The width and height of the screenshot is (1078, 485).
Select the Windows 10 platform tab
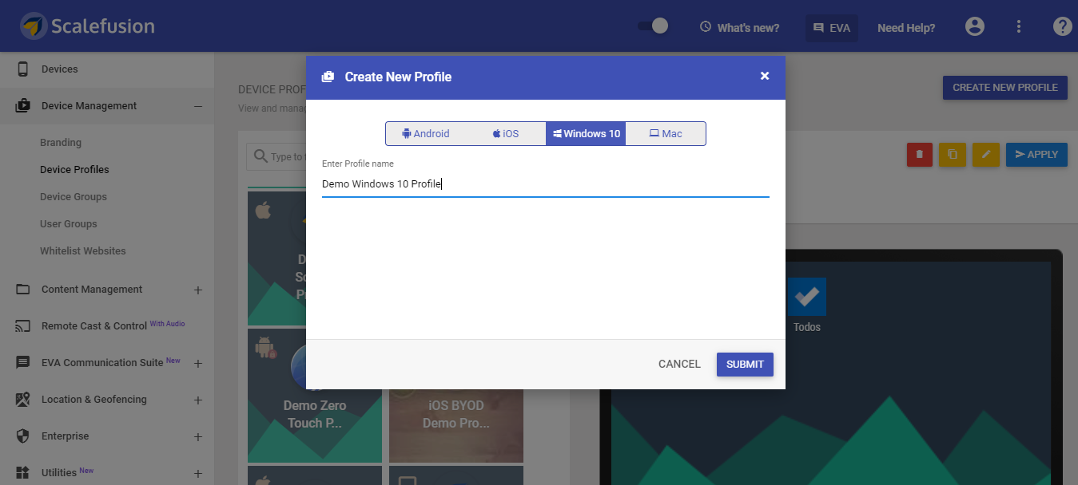pyautogui.click(x=586, y=133)
